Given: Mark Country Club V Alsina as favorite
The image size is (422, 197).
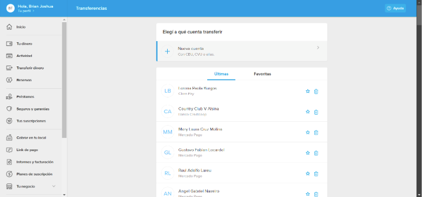Looking at the screenshot, I should [x=308, y=111].
